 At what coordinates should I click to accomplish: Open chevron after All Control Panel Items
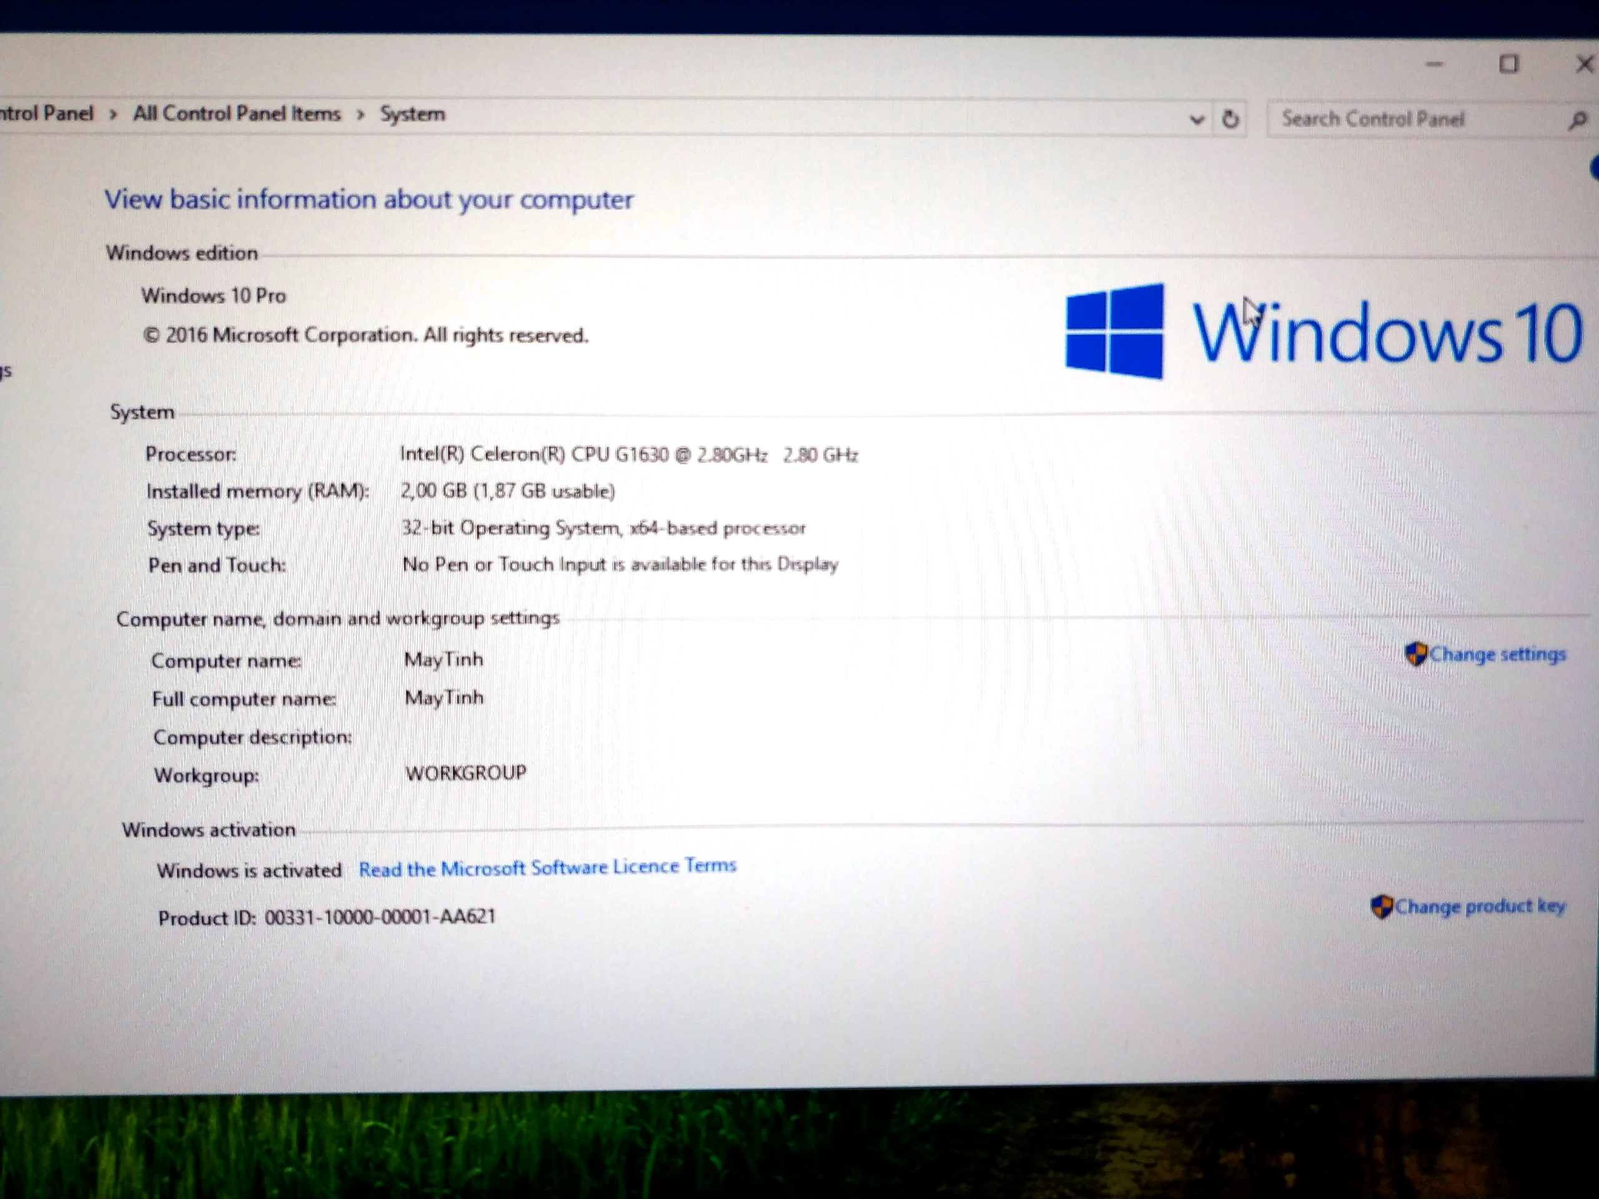(360, 115)
